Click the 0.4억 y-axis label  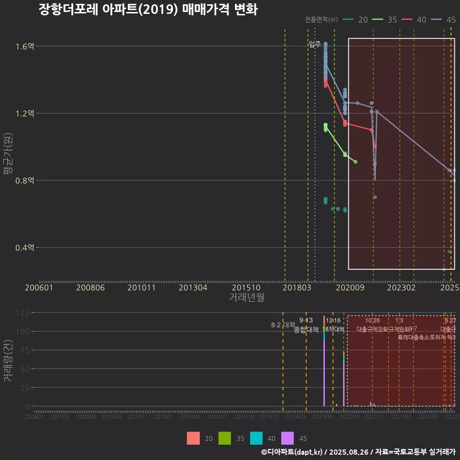click(25, 248)
